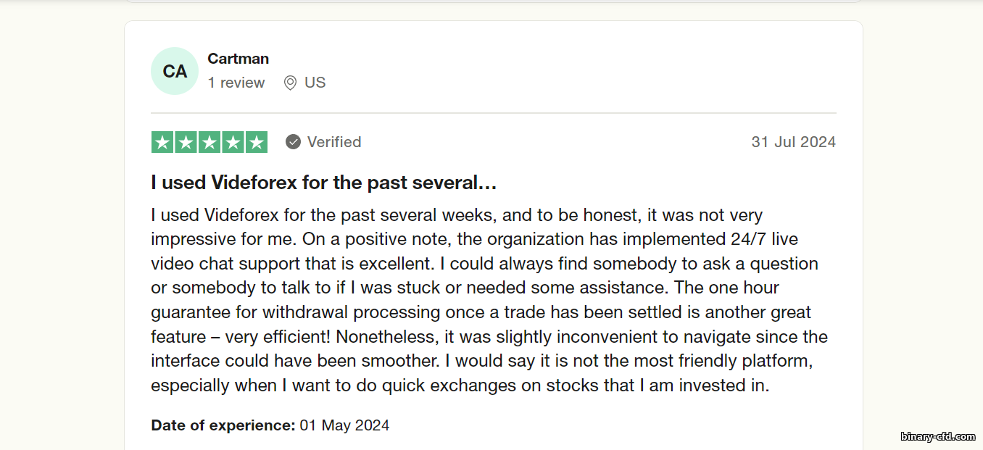Viewport: 983px width, 450px height.
Task: Open review title "I used Videforex for the past several…"
Action: 324,183
